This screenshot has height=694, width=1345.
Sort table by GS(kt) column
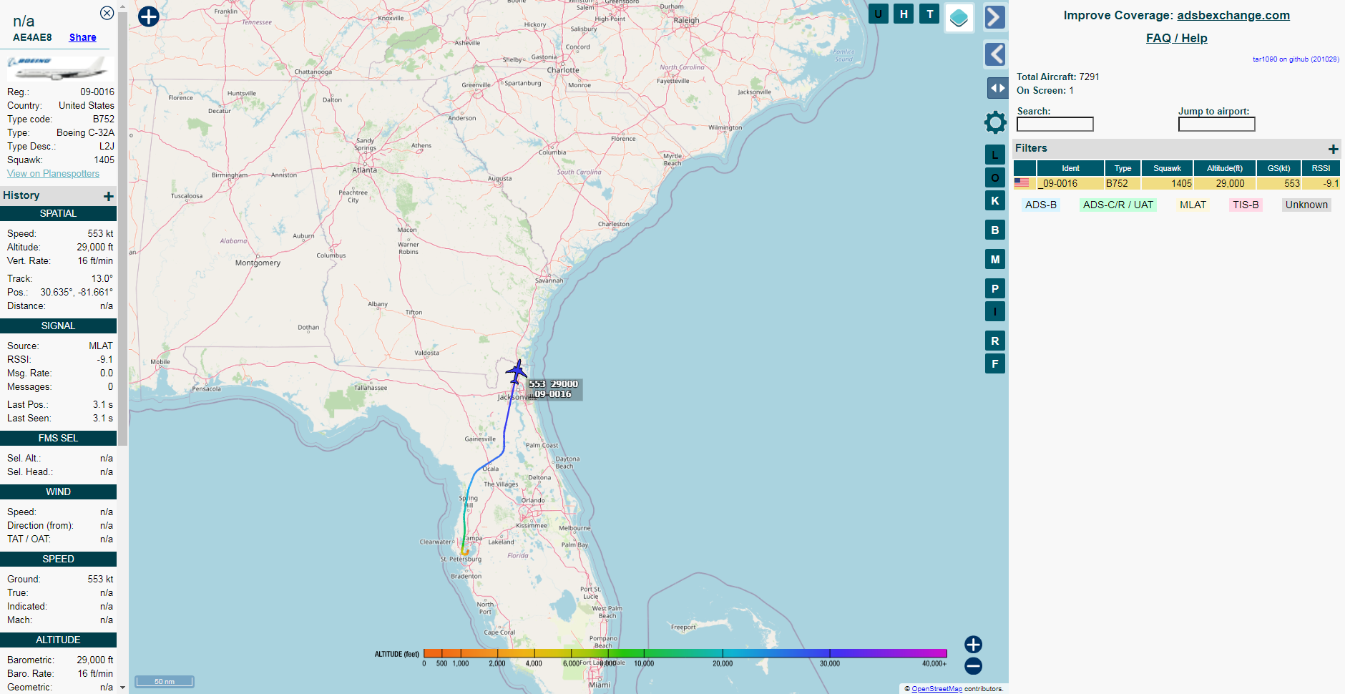pos(1278,168)
